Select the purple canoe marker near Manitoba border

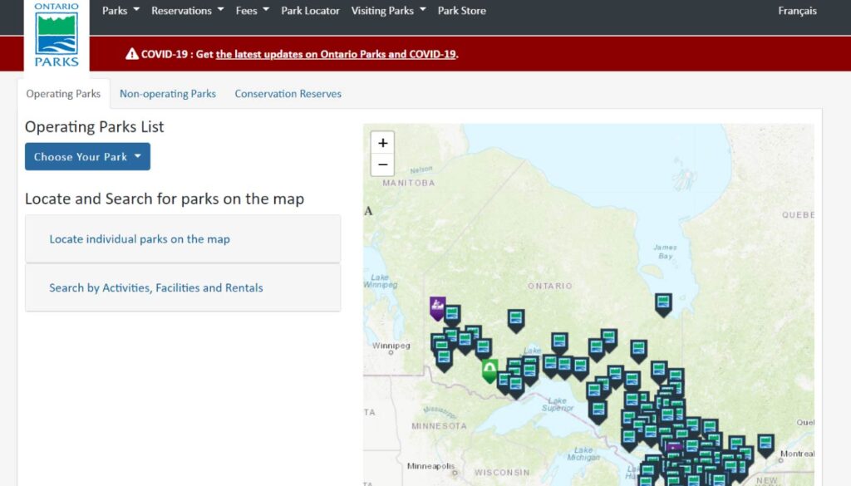437,307
